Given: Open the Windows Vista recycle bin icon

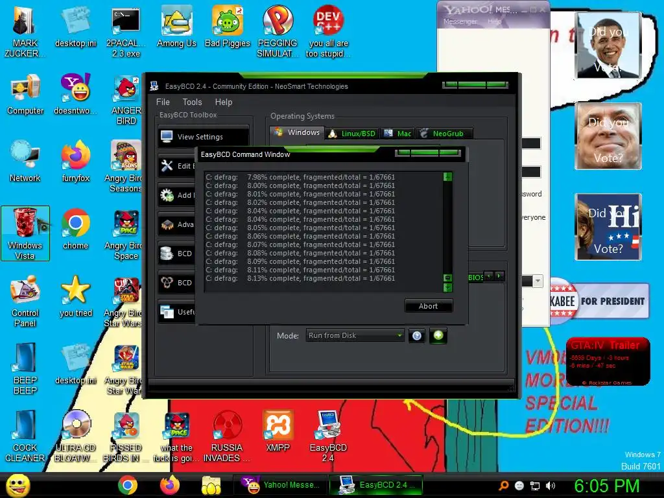Looking at the screenshot, I should [25, 233].
